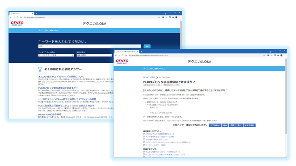The width and height of the screenshot is (296, 166).
Task: Open the 機能で絞る dropdown in back window
Action: coord(94,55)
